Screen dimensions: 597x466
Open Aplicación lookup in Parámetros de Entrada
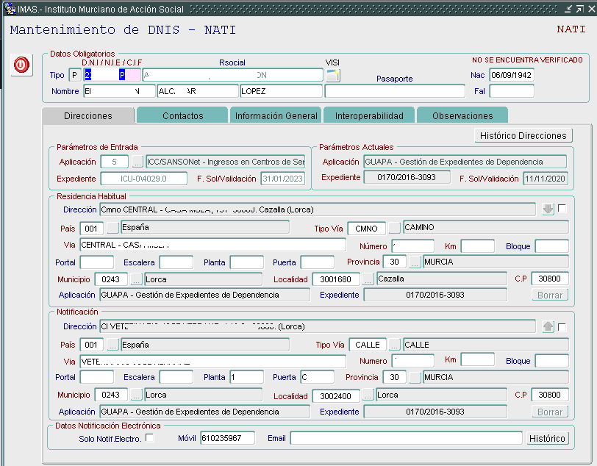pyautogui.click(x=137, y=162)
